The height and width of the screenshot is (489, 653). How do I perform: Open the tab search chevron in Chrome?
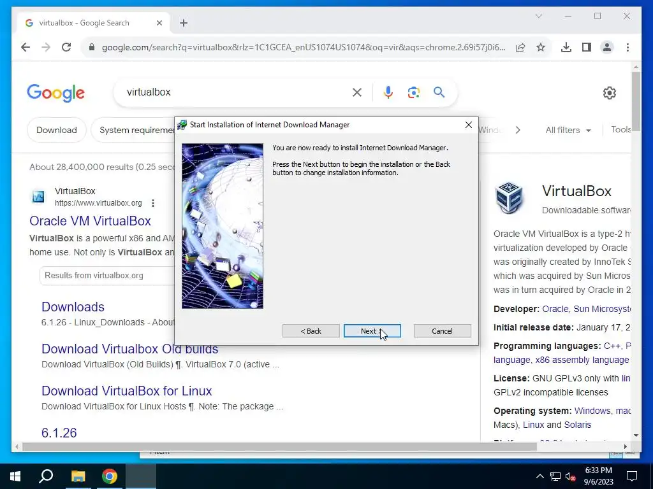click(538, 16)
